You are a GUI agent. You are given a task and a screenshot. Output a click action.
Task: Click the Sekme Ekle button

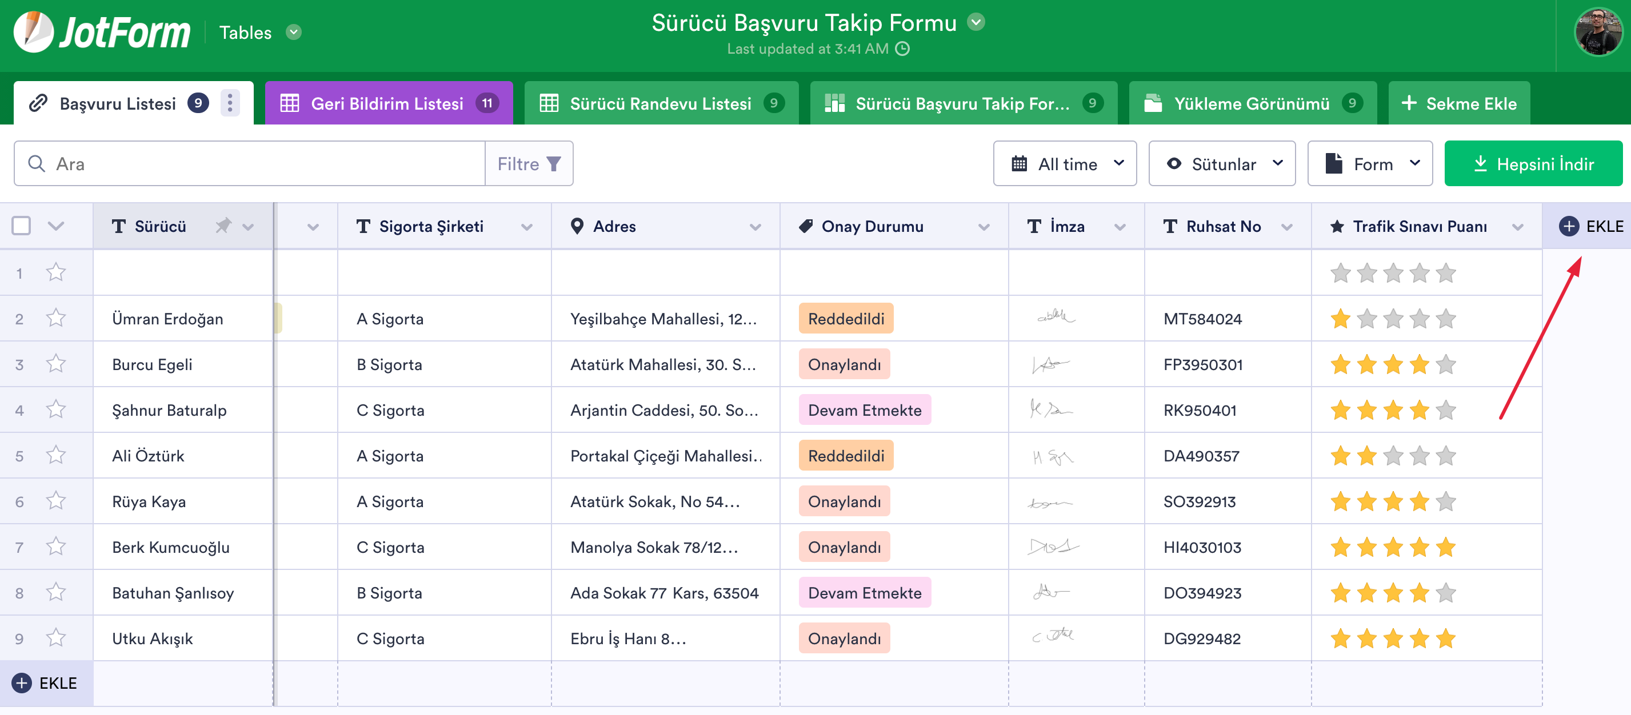point(1459,103)
